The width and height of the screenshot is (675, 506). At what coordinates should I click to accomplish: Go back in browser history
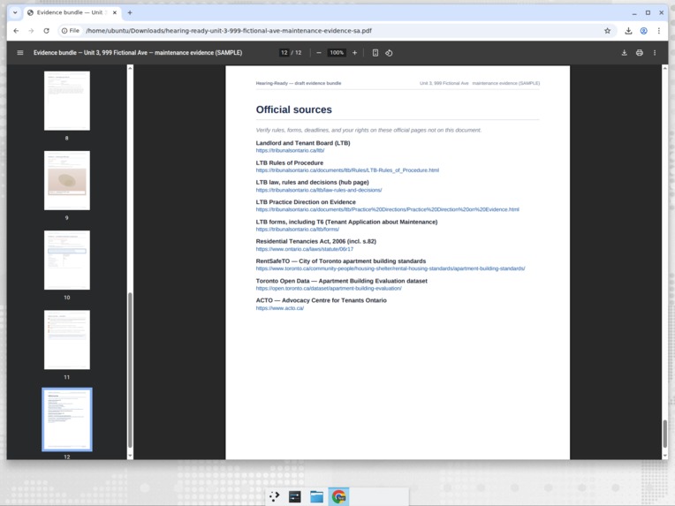(16, 31)
